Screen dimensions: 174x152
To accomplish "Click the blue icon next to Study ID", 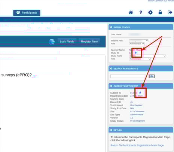I will point(135,53).
